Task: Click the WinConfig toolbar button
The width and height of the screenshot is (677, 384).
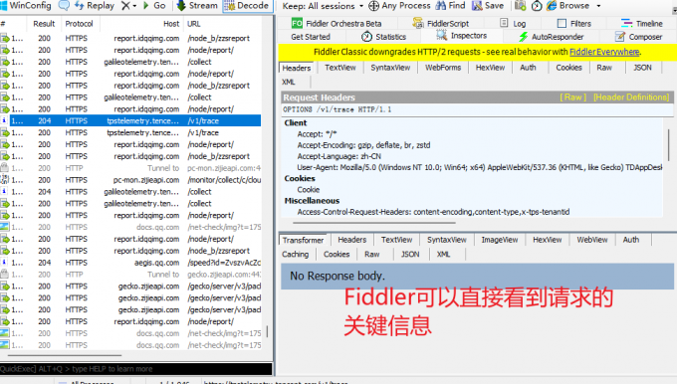Action: (26, 6)
